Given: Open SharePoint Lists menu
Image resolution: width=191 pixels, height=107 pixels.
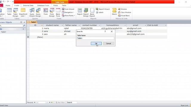Looking at the screenshot, I should pos(23,12).
